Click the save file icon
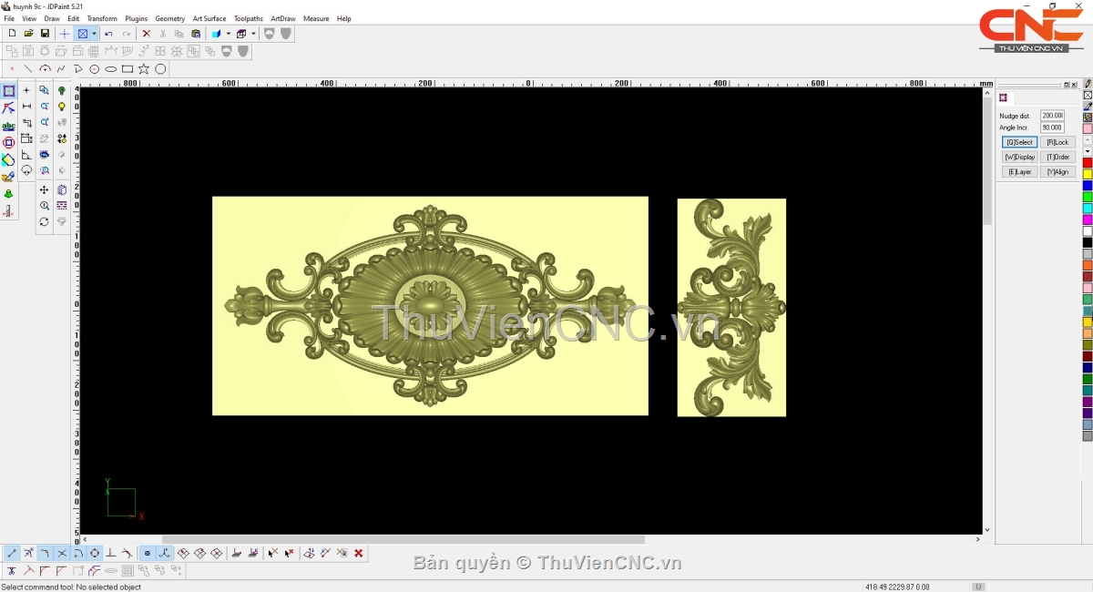This screenshot has width=1093, height=592. pos(45,34)
